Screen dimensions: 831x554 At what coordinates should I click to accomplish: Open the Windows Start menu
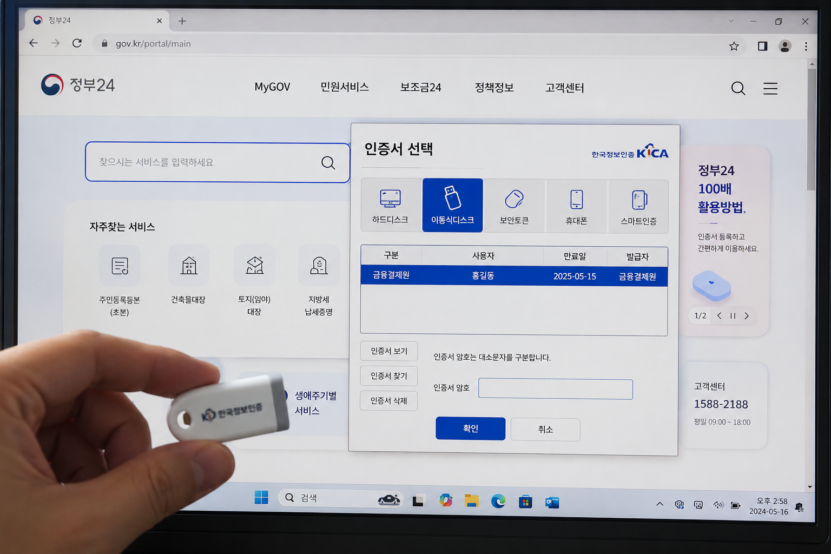coord(261,497)
